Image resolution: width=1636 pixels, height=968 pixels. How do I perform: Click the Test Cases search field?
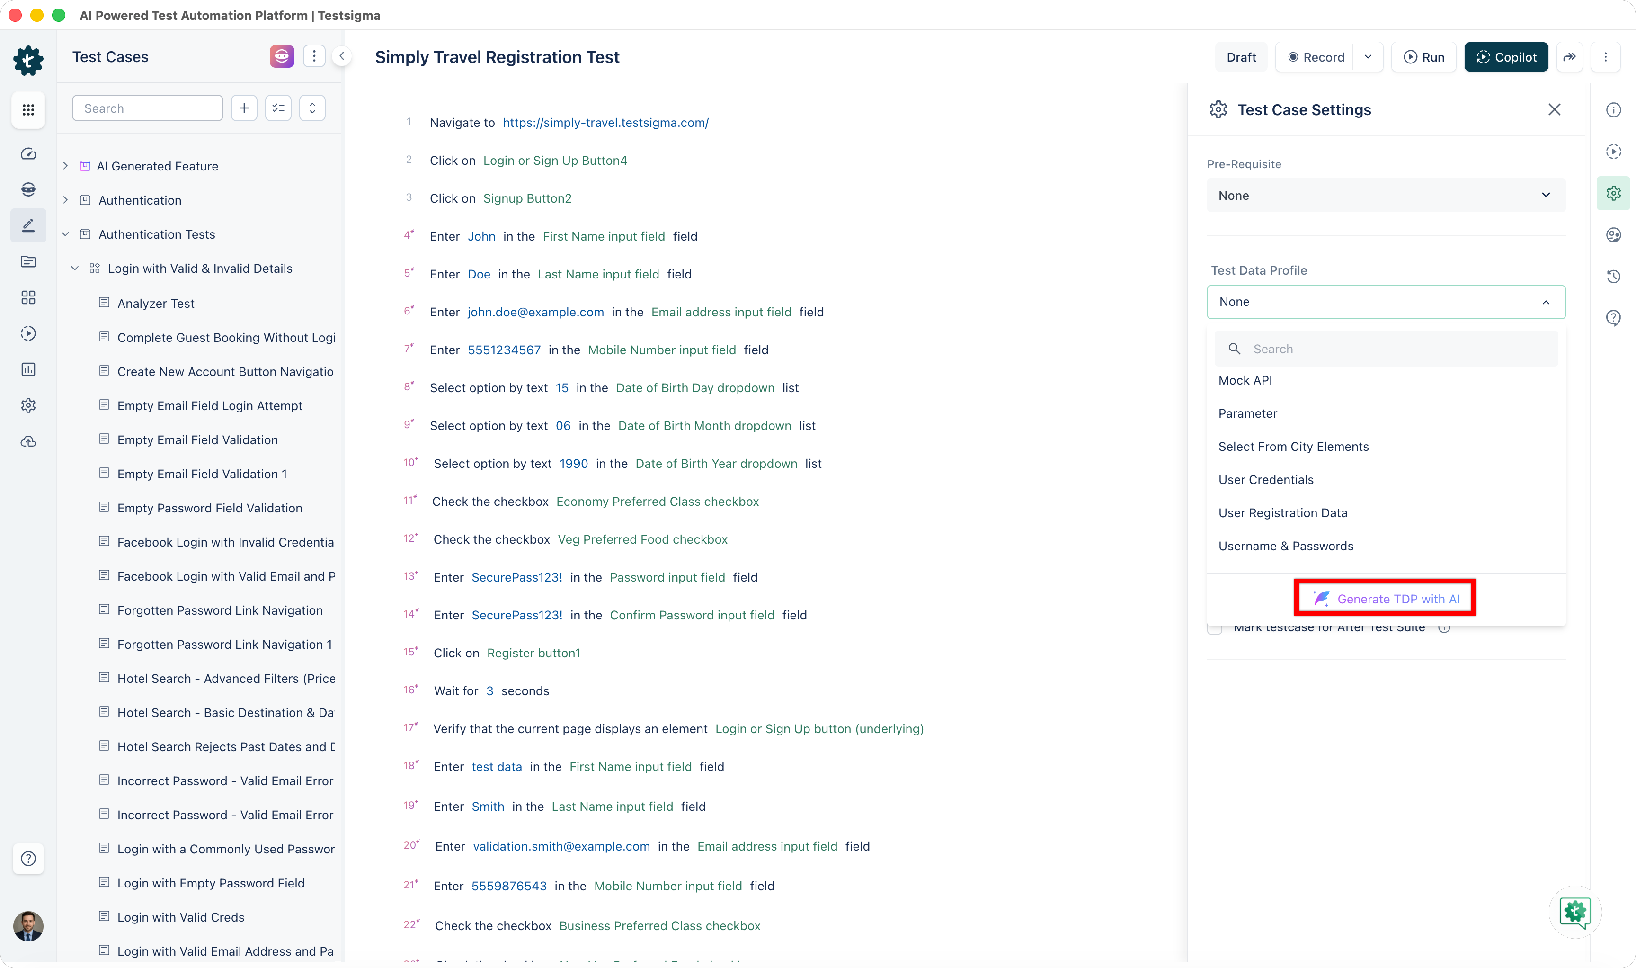pyautogui.click(x=147, y=108)
